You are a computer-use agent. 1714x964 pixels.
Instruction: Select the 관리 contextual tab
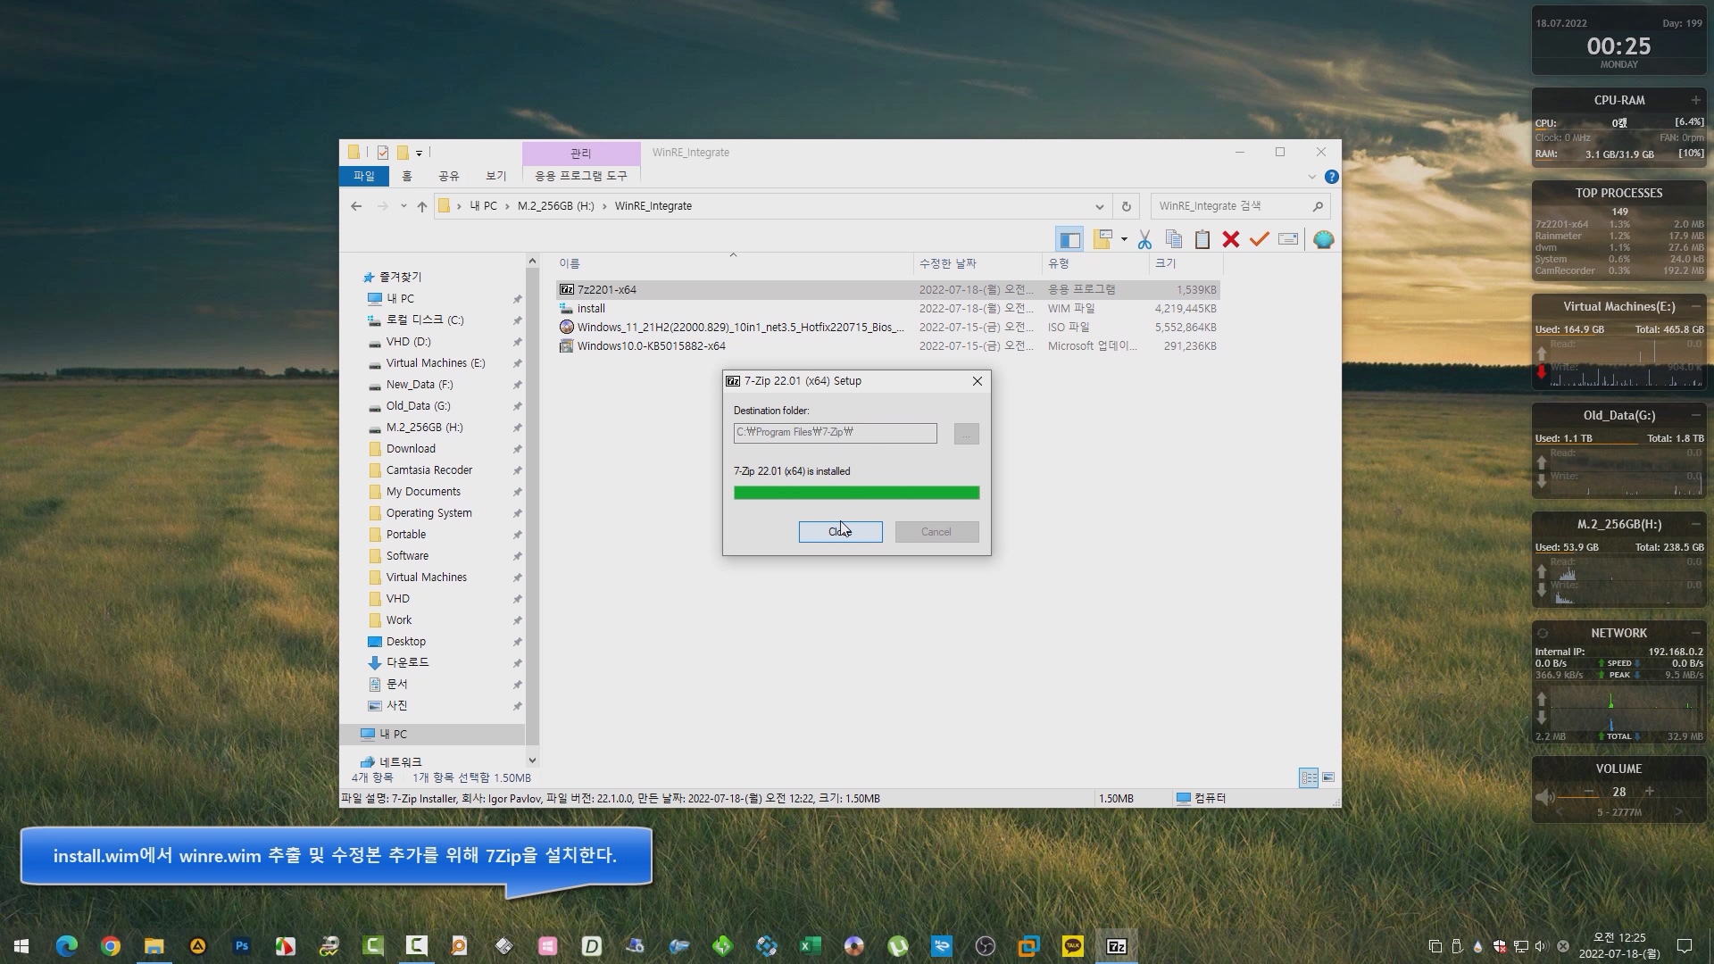[x=581, y=153]
